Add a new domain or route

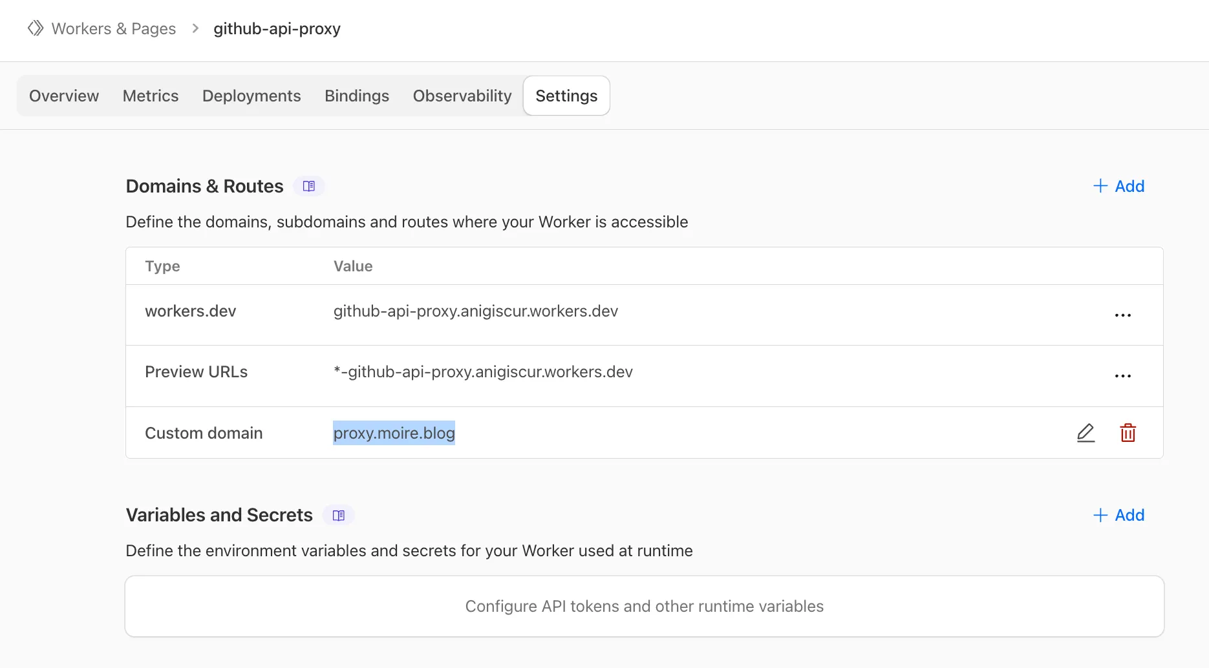coord(1118,186)
